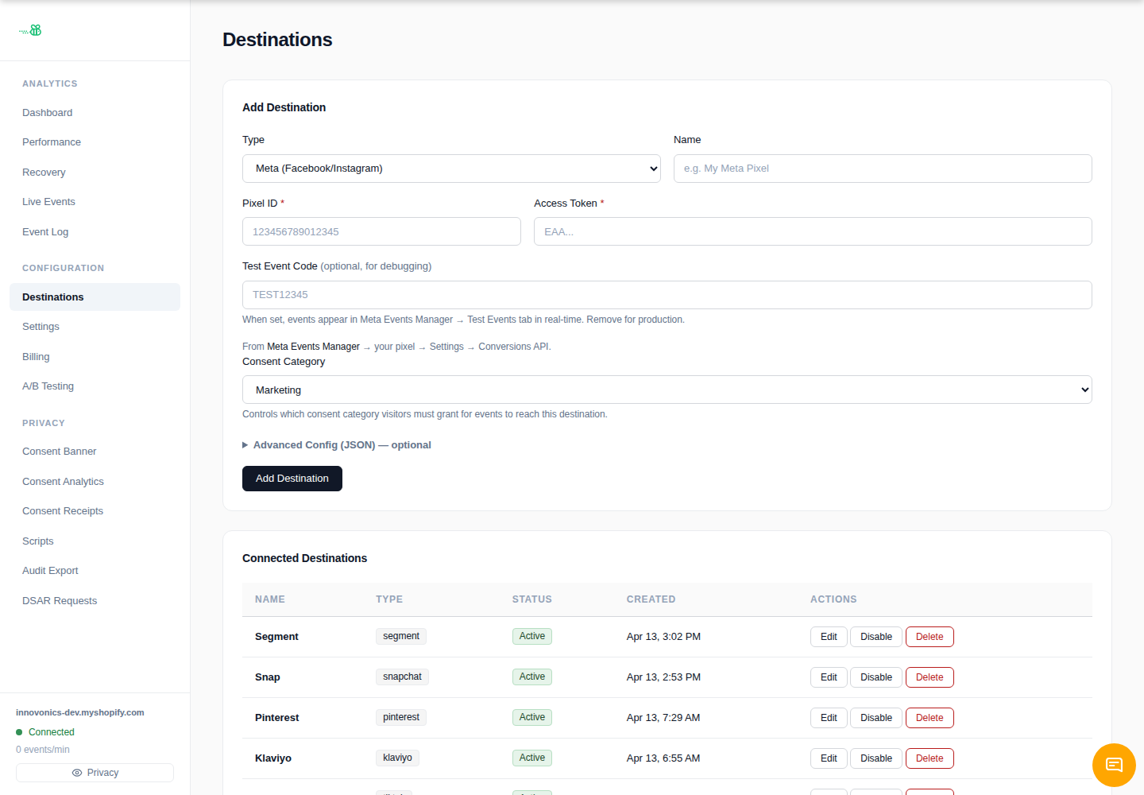The image size is (1144, 795).
Task: Click the NAME column header
Action: (270, 599)
